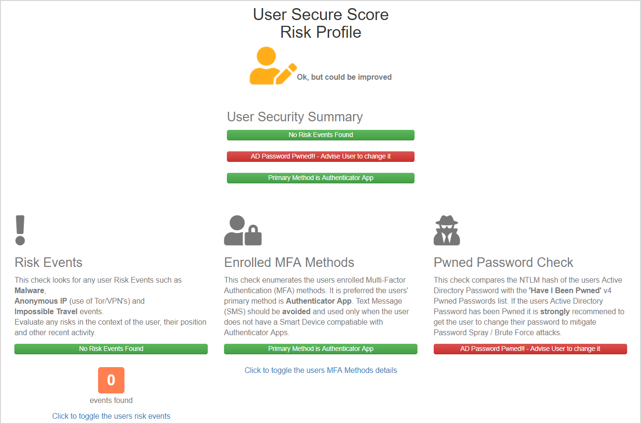
Task: Select the Risk Events section heading
Action: pyautogui.click(x=48, y=262)
